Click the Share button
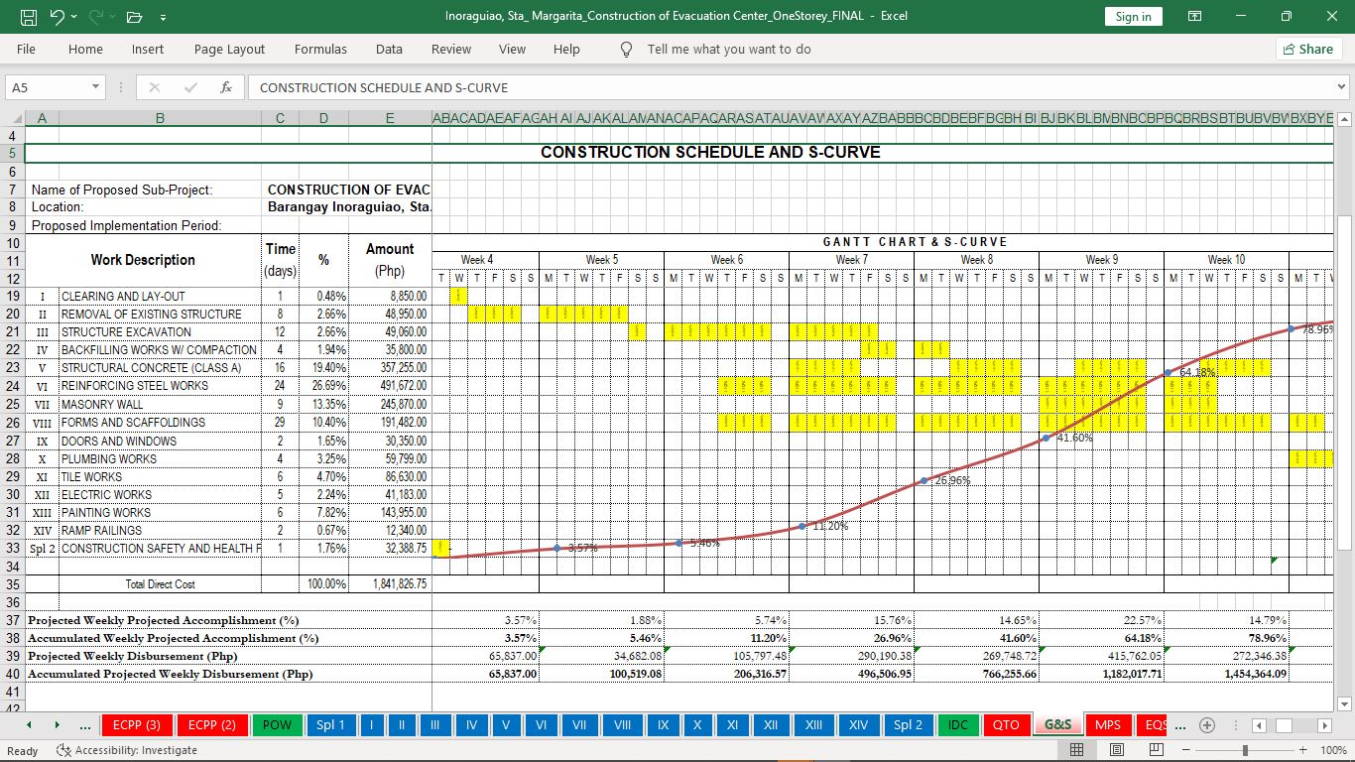The height and width of the screenshot is (762, 1355). (1308, 49)
